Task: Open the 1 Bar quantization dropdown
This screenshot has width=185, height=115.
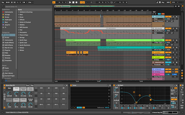Action: 30,2
